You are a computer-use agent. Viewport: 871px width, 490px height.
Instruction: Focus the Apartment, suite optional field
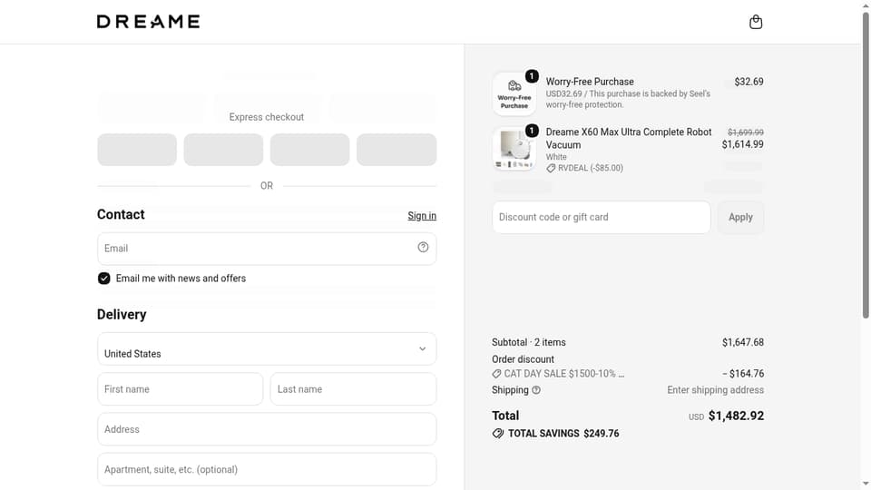coord(267,469)
